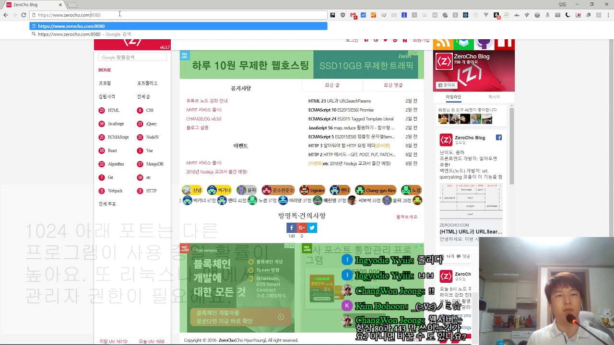Viewport: 614px width, 345px height.
Task: Go to HOME in the sidebar
Action: point(105,70)
